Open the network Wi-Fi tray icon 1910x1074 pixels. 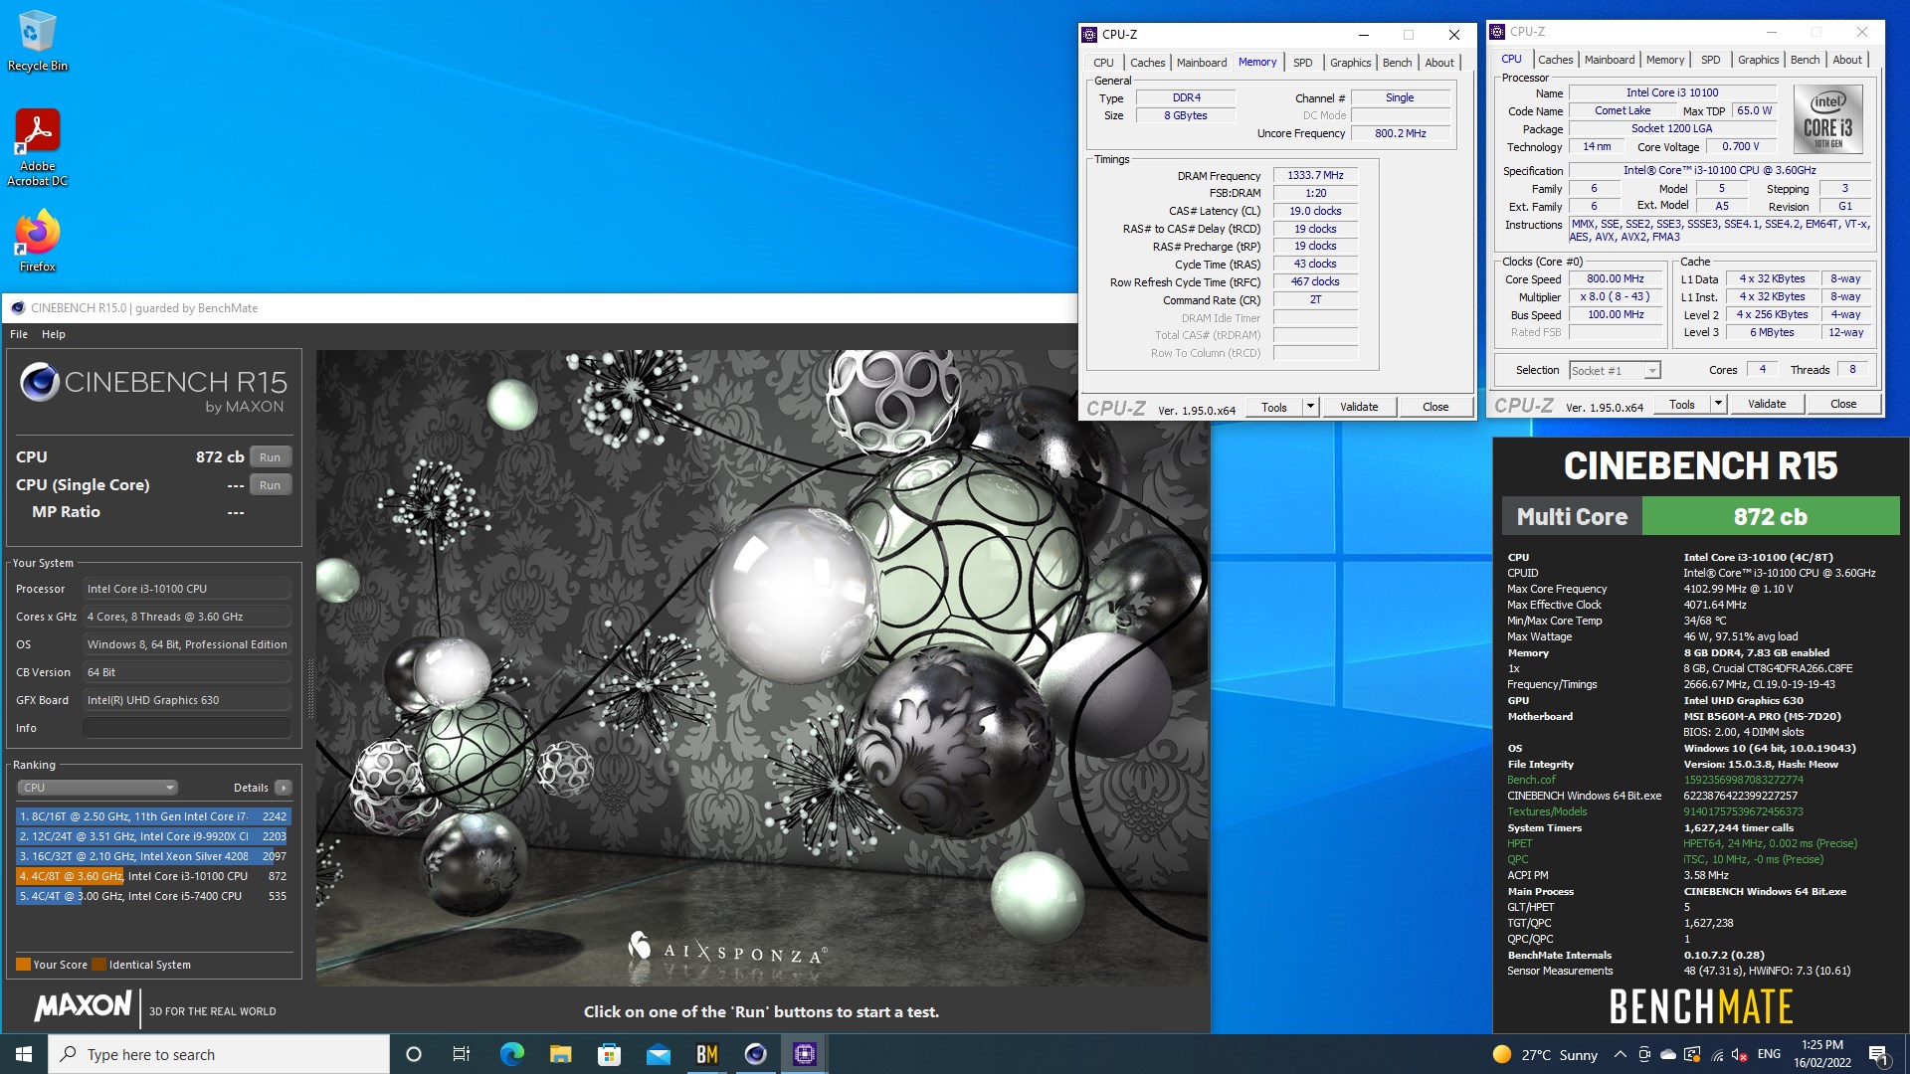(1717, 1054)
